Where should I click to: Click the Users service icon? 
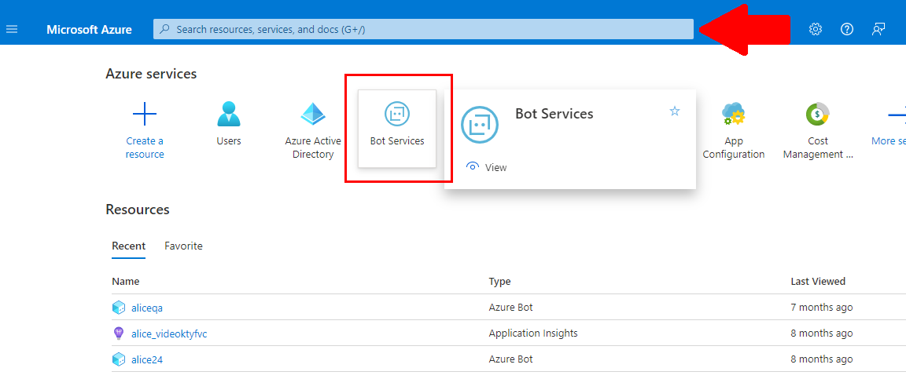229,114
